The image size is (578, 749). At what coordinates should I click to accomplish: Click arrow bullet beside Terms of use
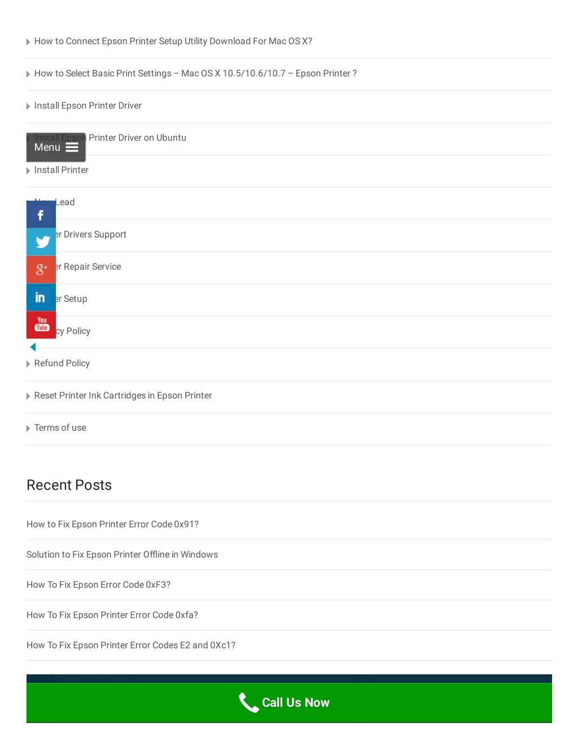tap(28, 428)
